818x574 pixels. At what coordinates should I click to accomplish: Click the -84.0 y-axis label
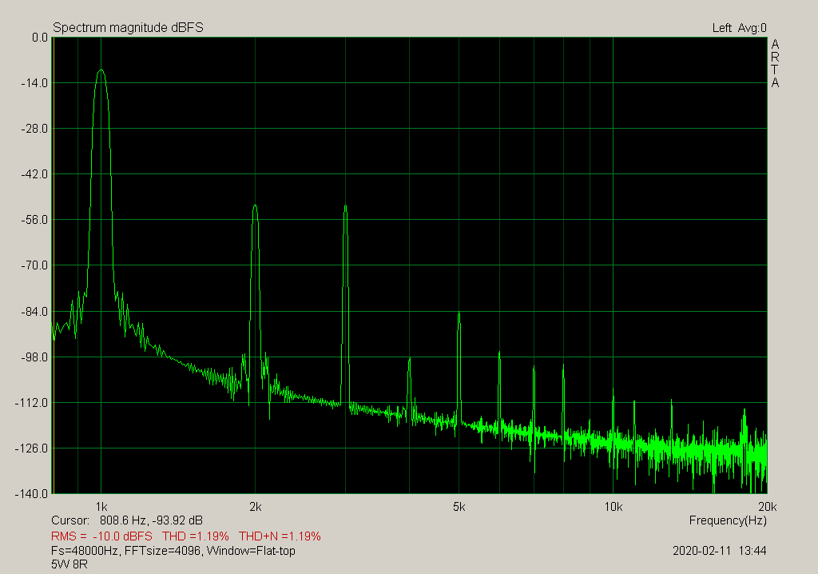tap(34, 312)
